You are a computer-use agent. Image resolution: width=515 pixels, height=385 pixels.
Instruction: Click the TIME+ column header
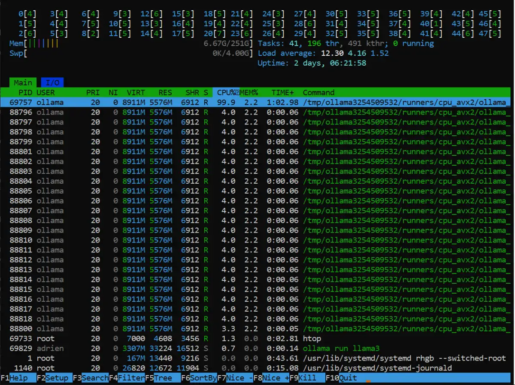click(x=283, y=92)
